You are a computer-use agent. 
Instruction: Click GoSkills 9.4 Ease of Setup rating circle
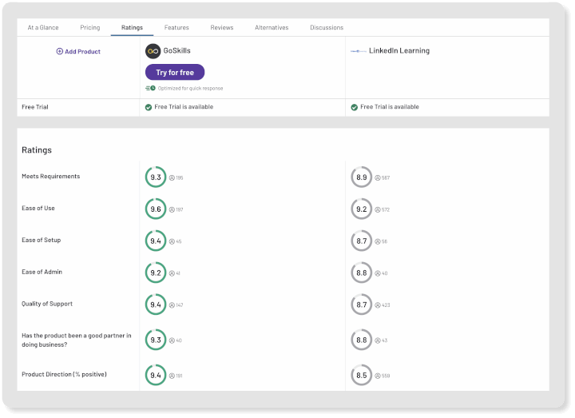[x=156, y=241]
